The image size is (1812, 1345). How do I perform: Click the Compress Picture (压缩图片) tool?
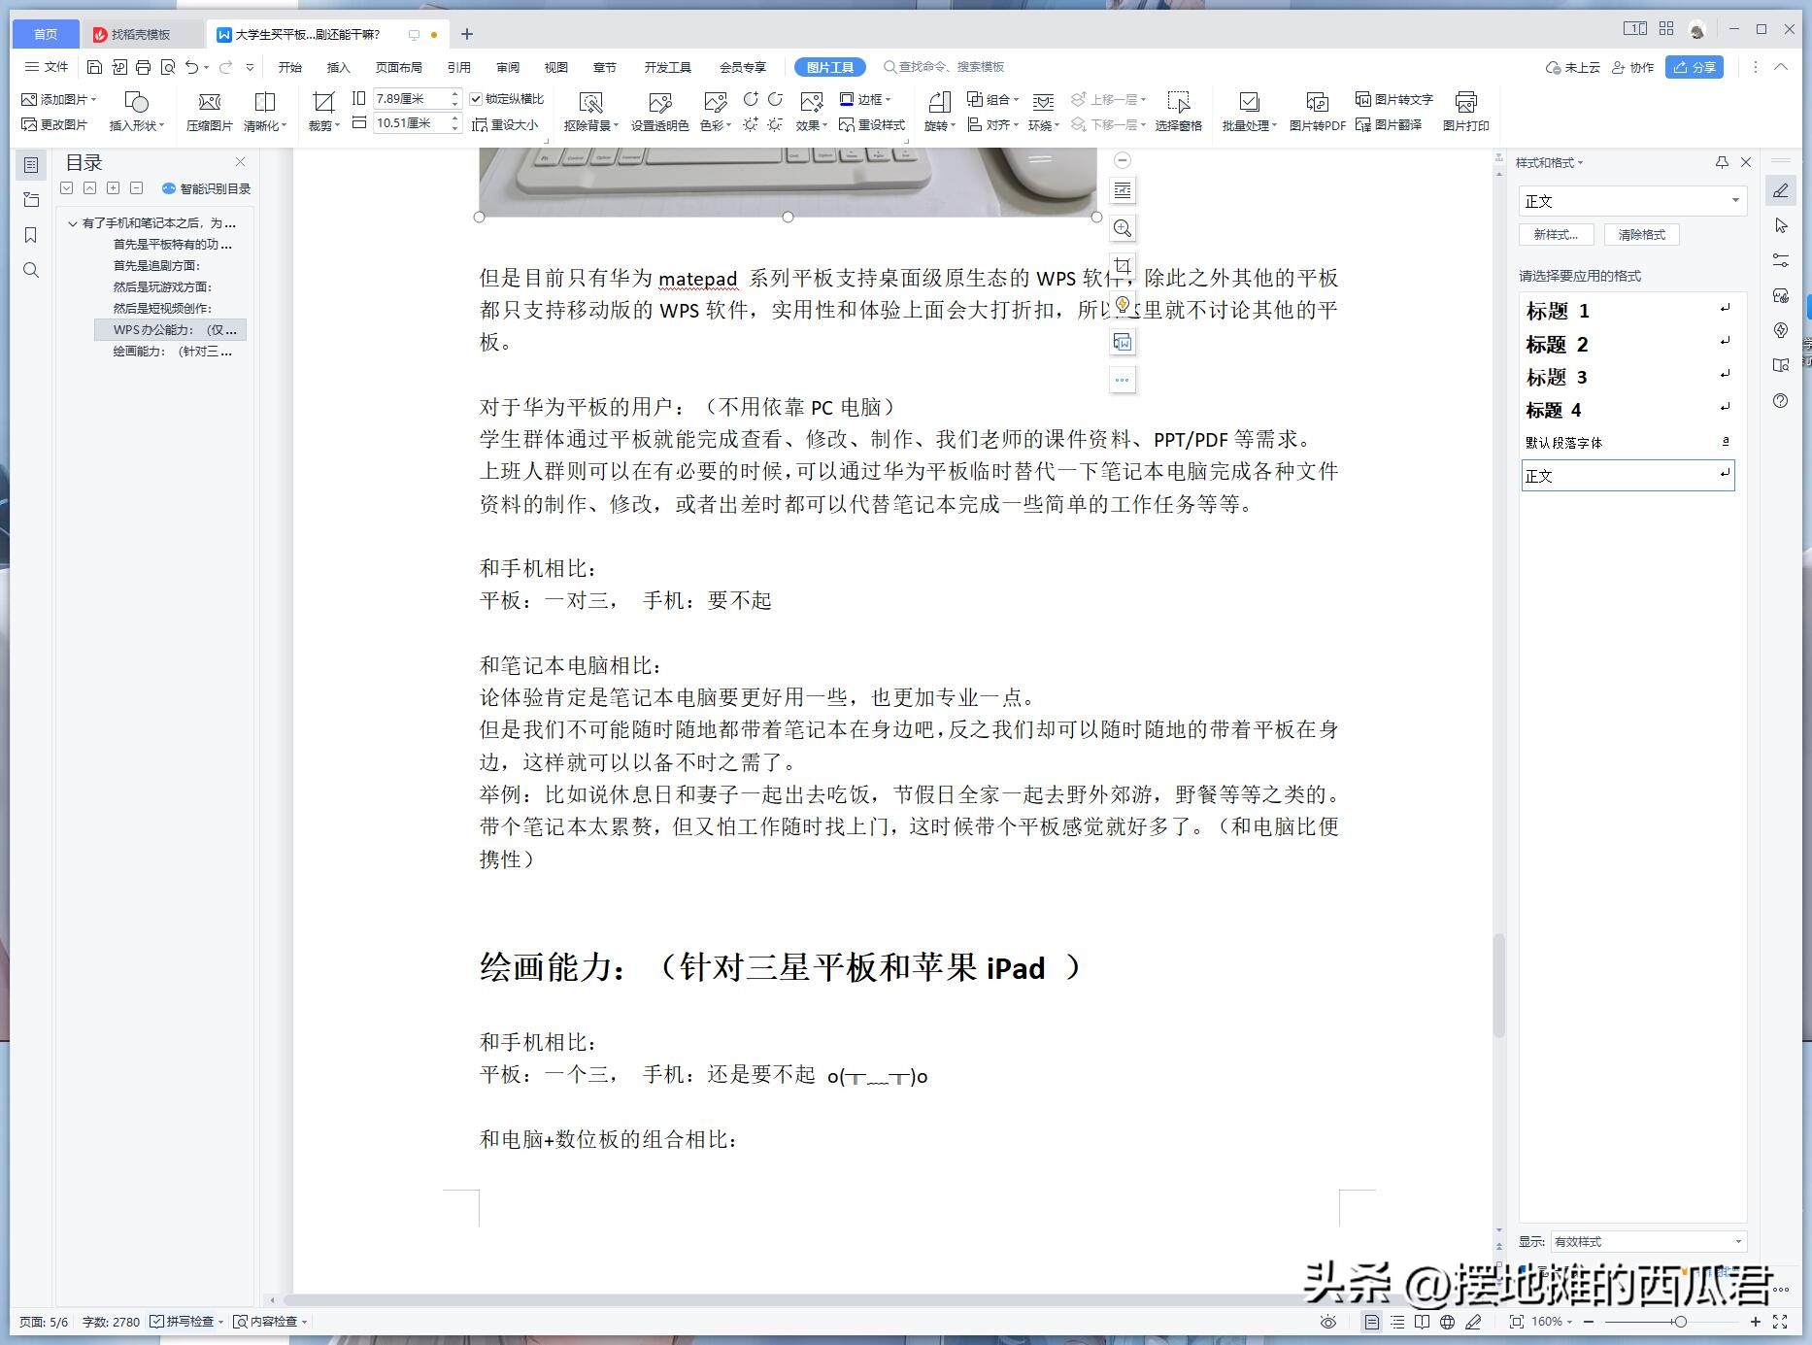209,112
